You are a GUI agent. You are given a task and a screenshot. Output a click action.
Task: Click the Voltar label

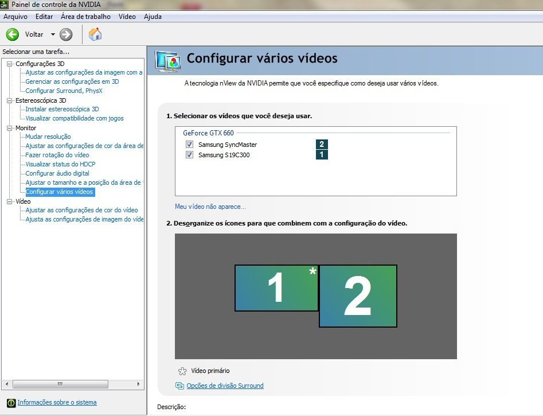(34, 34)
